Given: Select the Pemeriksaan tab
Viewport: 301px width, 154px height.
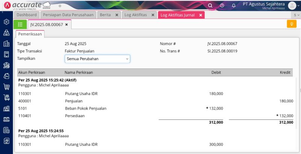Looking at the screenshot, I should click(x=30, y=34).
